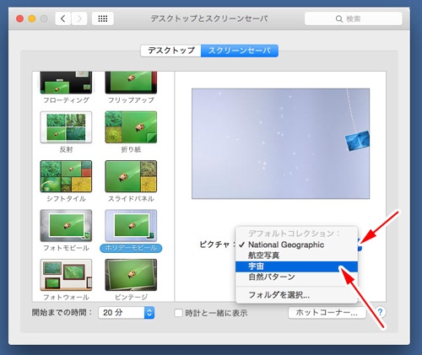Click the ピクチャ popup button arrows
This screenshot has width=422, height=355.
point(360,245)
